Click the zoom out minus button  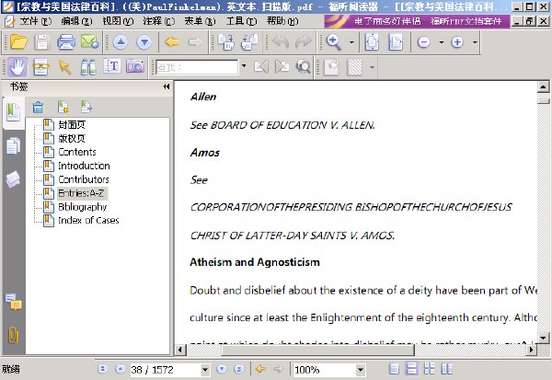[423, 42]
